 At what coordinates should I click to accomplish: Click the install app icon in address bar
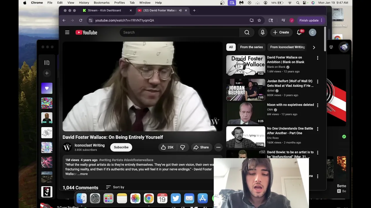(x=252, y=20)
